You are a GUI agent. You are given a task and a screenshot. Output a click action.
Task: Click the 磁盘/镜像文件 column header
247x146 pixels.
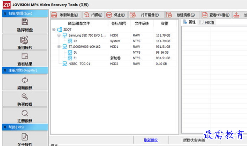[x=79, y=23]
